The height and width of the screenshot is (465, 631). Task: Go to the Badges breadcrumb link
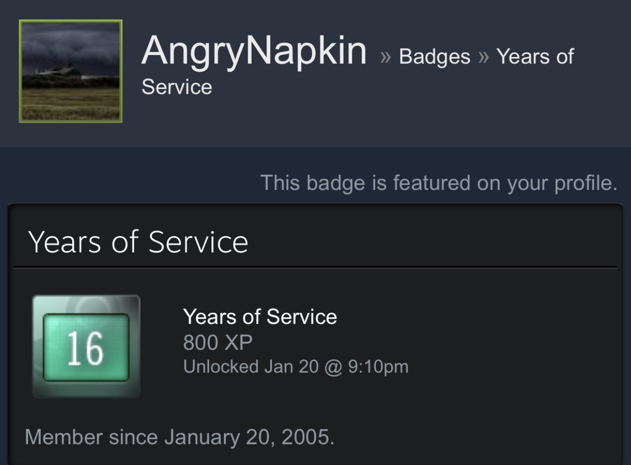click(434, 57)
